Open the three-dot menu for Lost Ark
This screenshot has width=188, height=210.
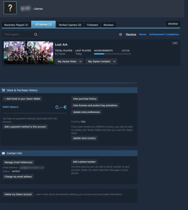[x=175, y=43]
